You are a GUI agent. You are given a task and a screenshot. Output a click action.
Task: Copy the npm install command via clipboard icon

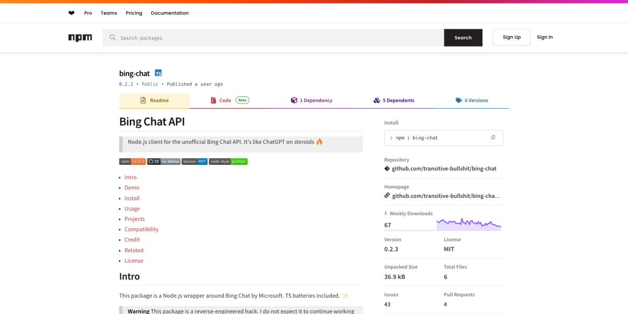coord(492,137)
